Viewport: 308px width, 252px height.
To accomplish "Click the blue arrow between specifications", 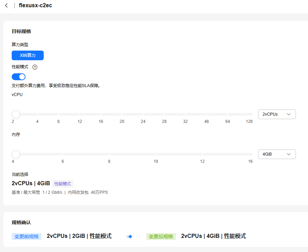I will [129, 237].
